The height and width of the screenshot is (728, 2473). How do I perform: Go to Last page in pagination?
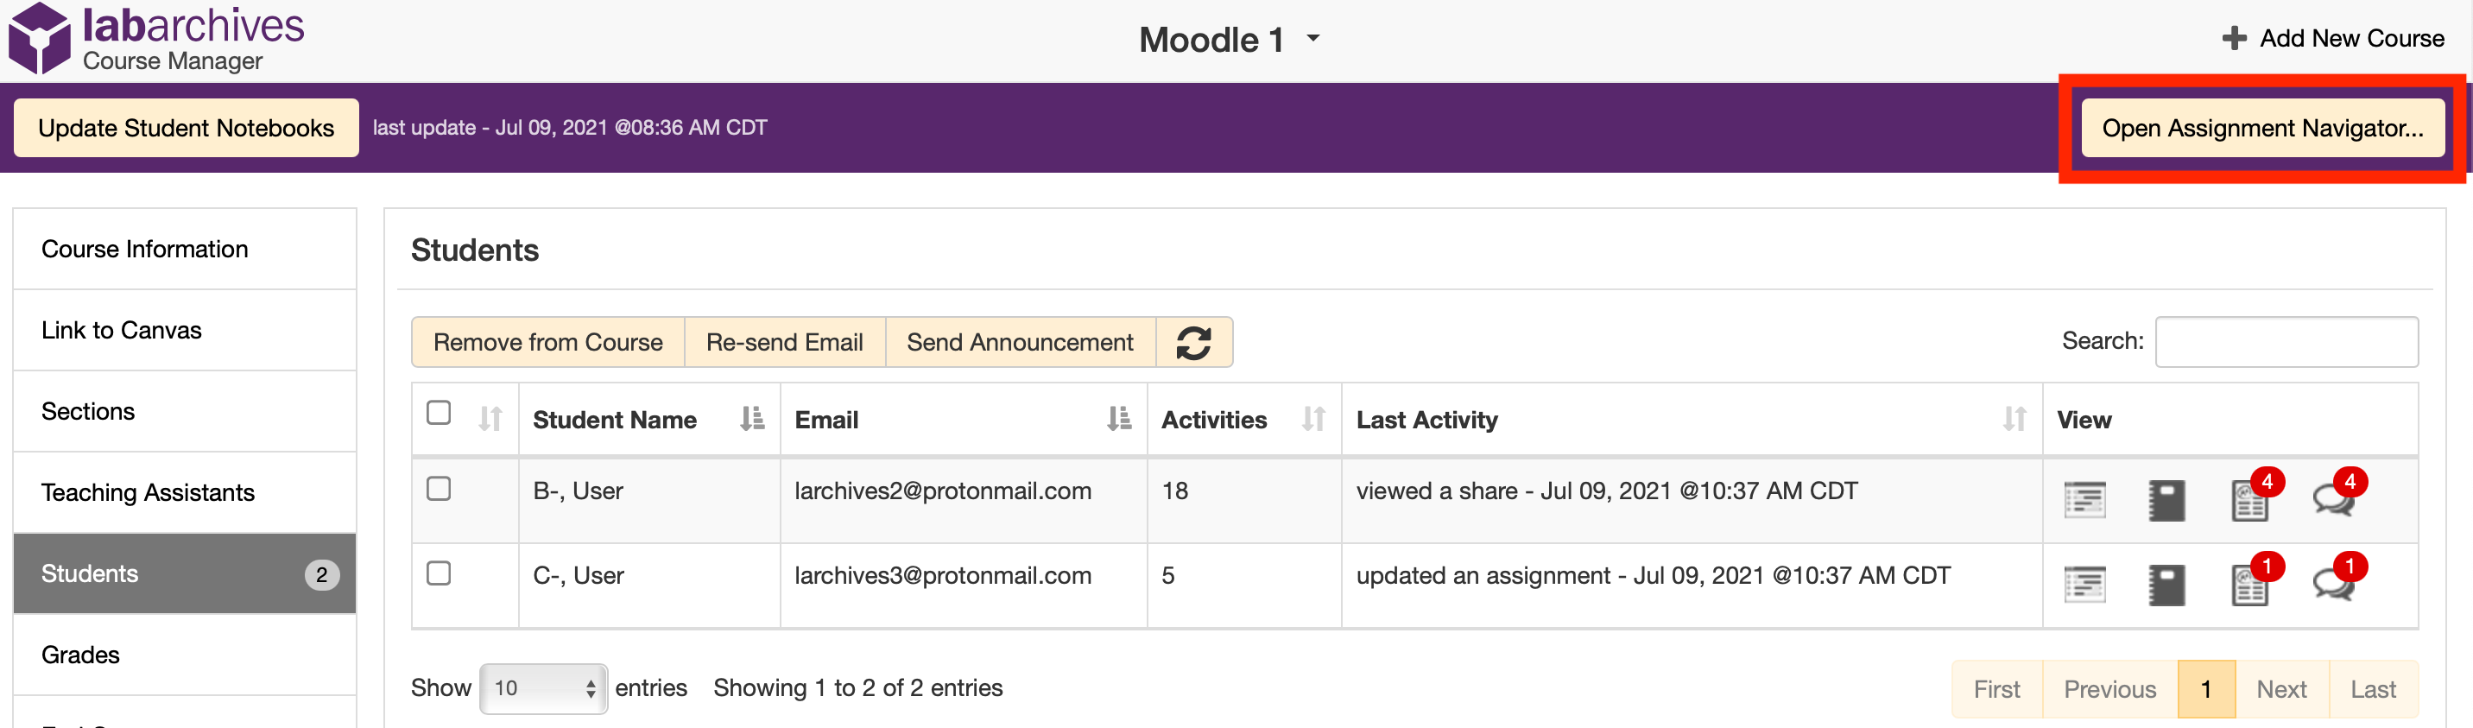[x=2373, y=690]
